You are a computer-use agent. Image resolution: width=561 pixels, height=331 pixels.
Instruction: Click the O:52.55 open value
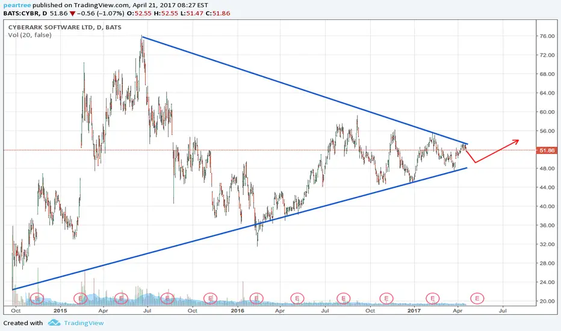coord(139,14)
